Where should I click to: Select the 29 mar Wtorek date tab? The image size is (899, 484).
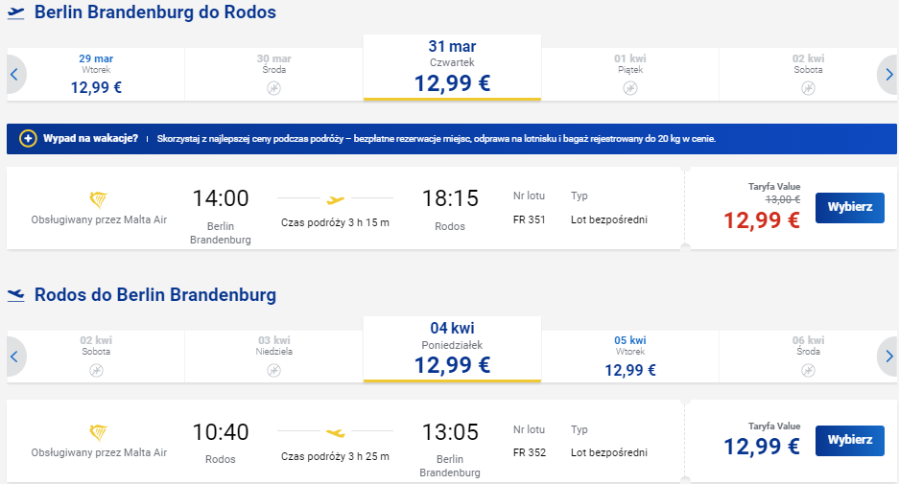(x=96, y=75)
